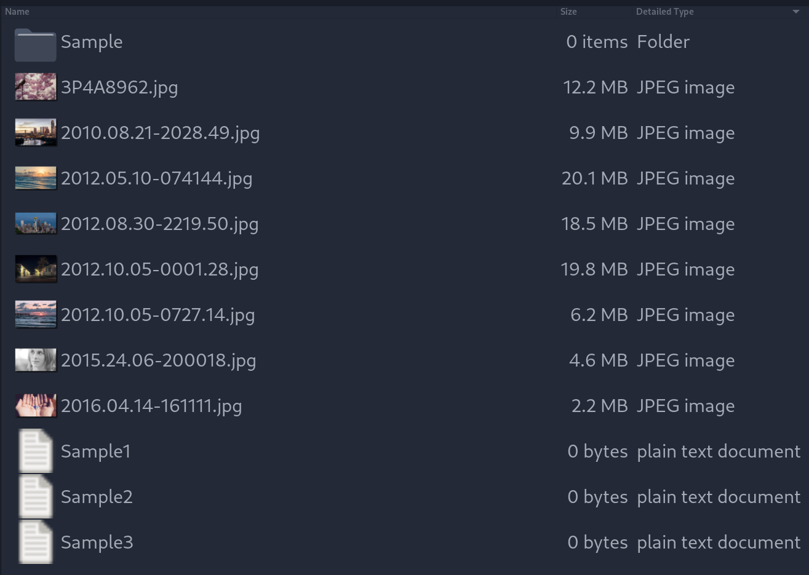Viewport: 809px width, 575px height.
Task: Click the plain text document icon for Sample3
Action: click(x=35, y=542)
